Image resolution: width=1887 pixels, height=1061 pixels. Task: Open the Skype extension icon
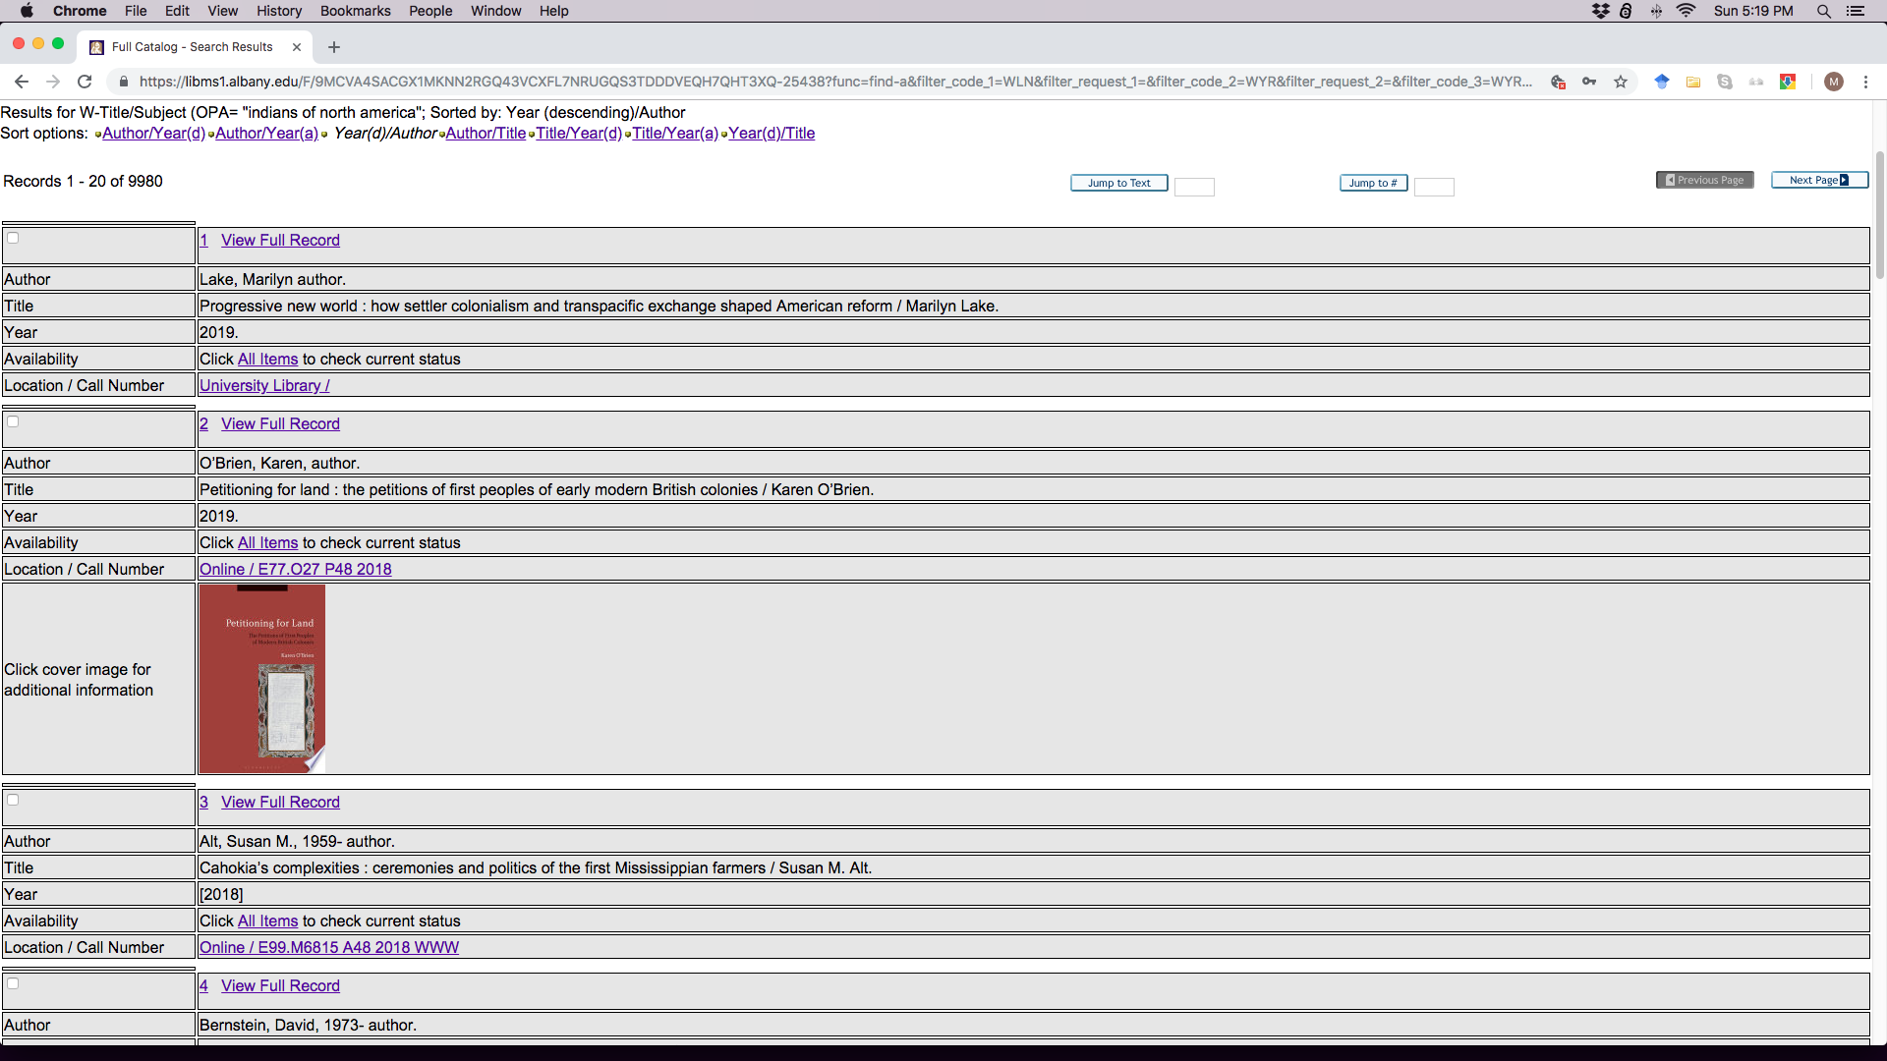tap(1725, 82)
